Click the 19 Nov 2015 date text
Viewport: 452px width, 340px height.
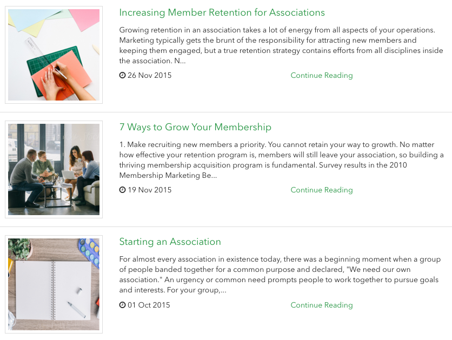pos(149,190)
